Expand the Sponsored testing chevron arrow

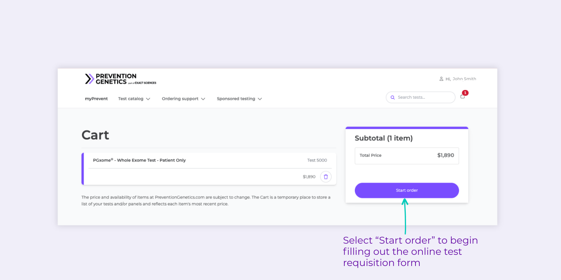260,99
